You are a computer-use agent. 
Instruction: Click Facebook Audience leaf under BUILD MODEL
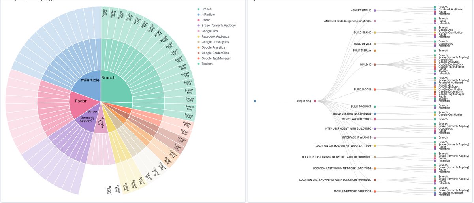tap(435, 83)
